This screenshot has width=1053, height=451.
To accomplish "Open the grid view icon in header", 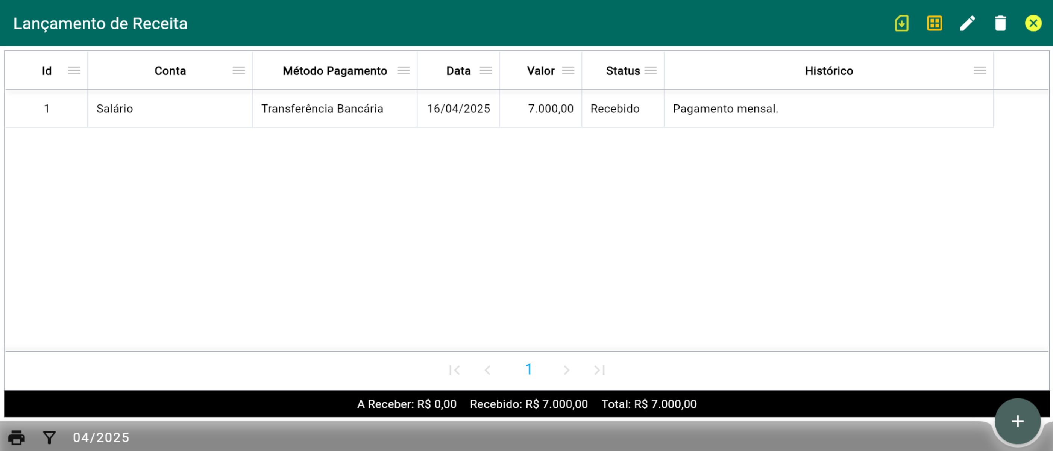I will [x=935, y=23].
